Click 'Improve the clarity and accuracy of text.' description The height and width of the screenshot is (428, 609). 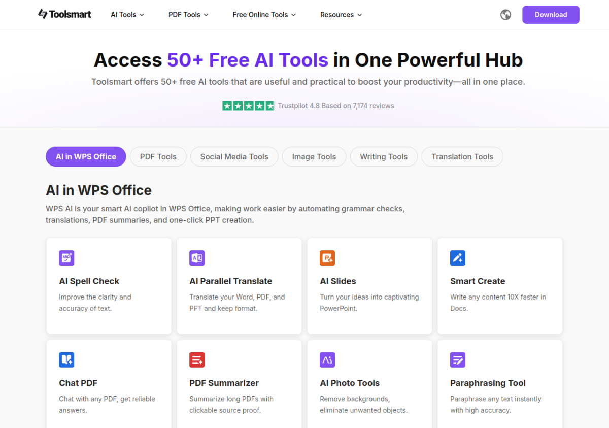[x=95, y=303]
